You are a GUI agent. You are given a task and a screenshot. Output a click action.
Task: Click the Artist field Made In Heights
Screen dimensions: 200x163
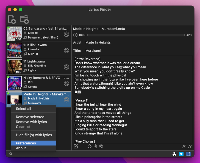98,42
